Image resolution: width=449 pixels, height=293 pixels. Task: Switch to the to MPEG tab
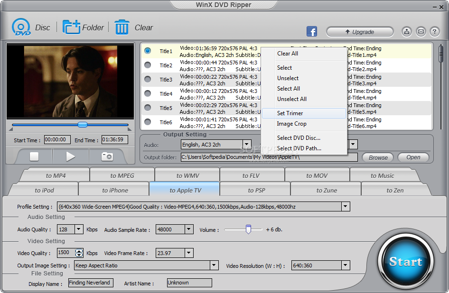[122, 175]
